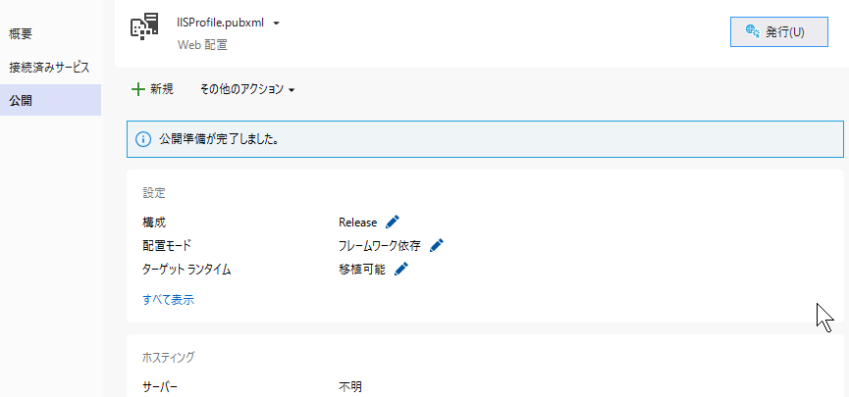Edit deployment mode via フレームワーク依存 pencil icon
Image resolution: width=849 pixels, height=397 pixels.
tap(437, 246)
